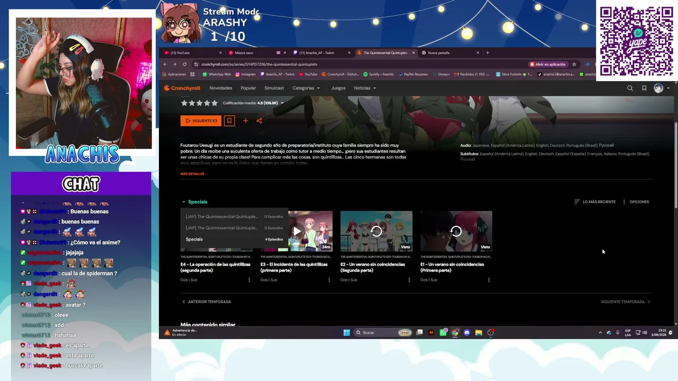Screen dimensions: 678x381
Task: Open the Recibidos Gmail bookmark
Action: point(471,74)
